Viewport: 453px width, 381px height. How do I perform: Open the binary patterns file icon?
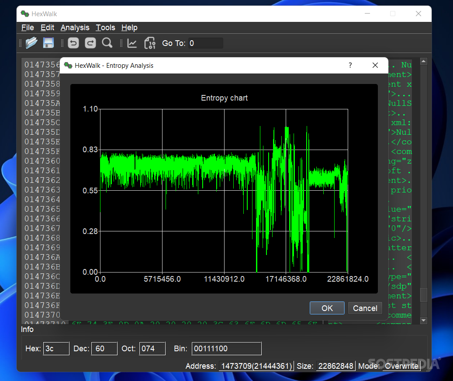coord(150,43)
